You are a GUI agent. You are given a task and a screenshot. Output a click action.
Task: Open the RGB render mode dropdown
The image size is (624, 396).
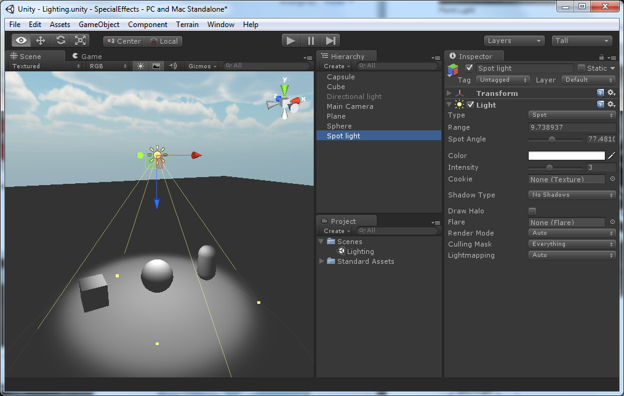click(108, 66)
